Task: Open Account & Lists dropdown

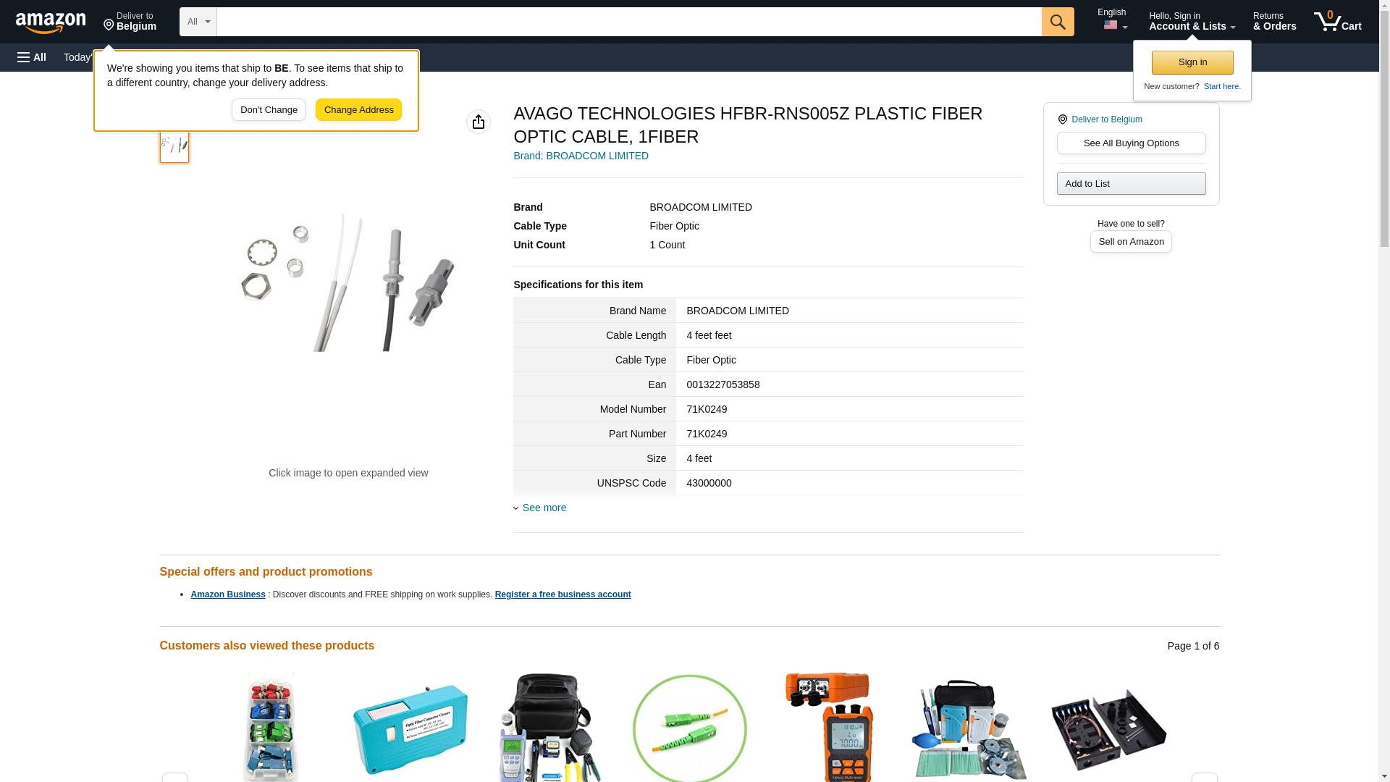Action: (x=1192, y=21)
